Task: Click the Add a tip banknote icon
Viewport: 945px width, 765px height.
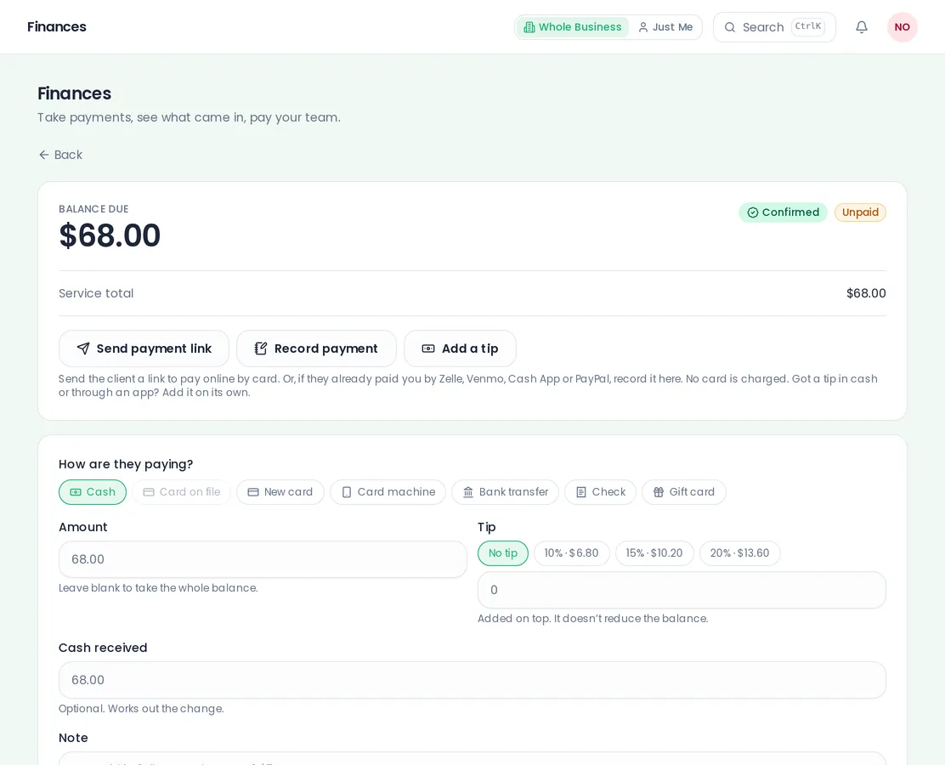Action: point(428,348)
